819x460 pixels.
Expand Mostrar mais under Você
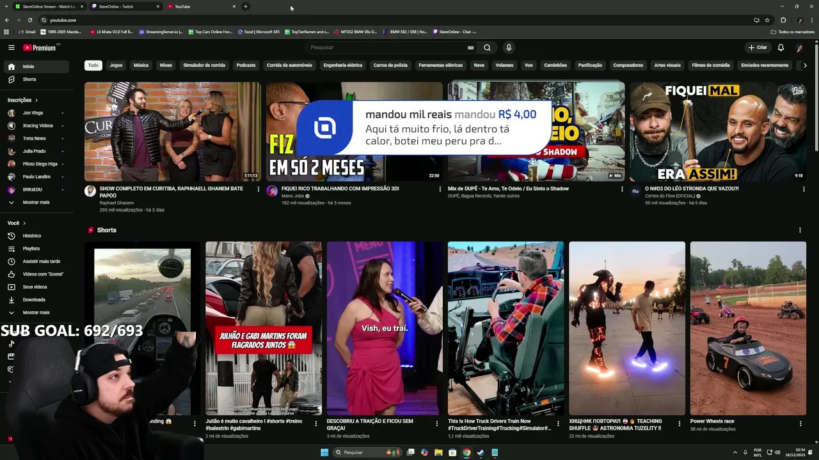pos(36,312)
